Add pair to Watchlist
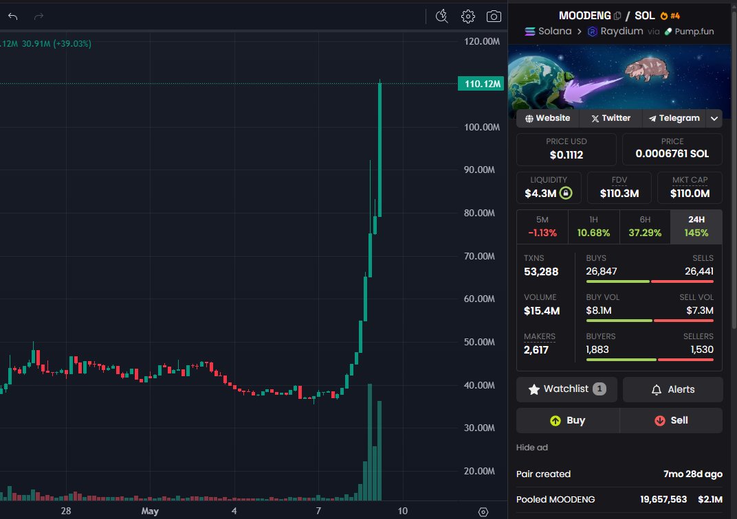Screen dimensions: 737x519 click(566, 389)
